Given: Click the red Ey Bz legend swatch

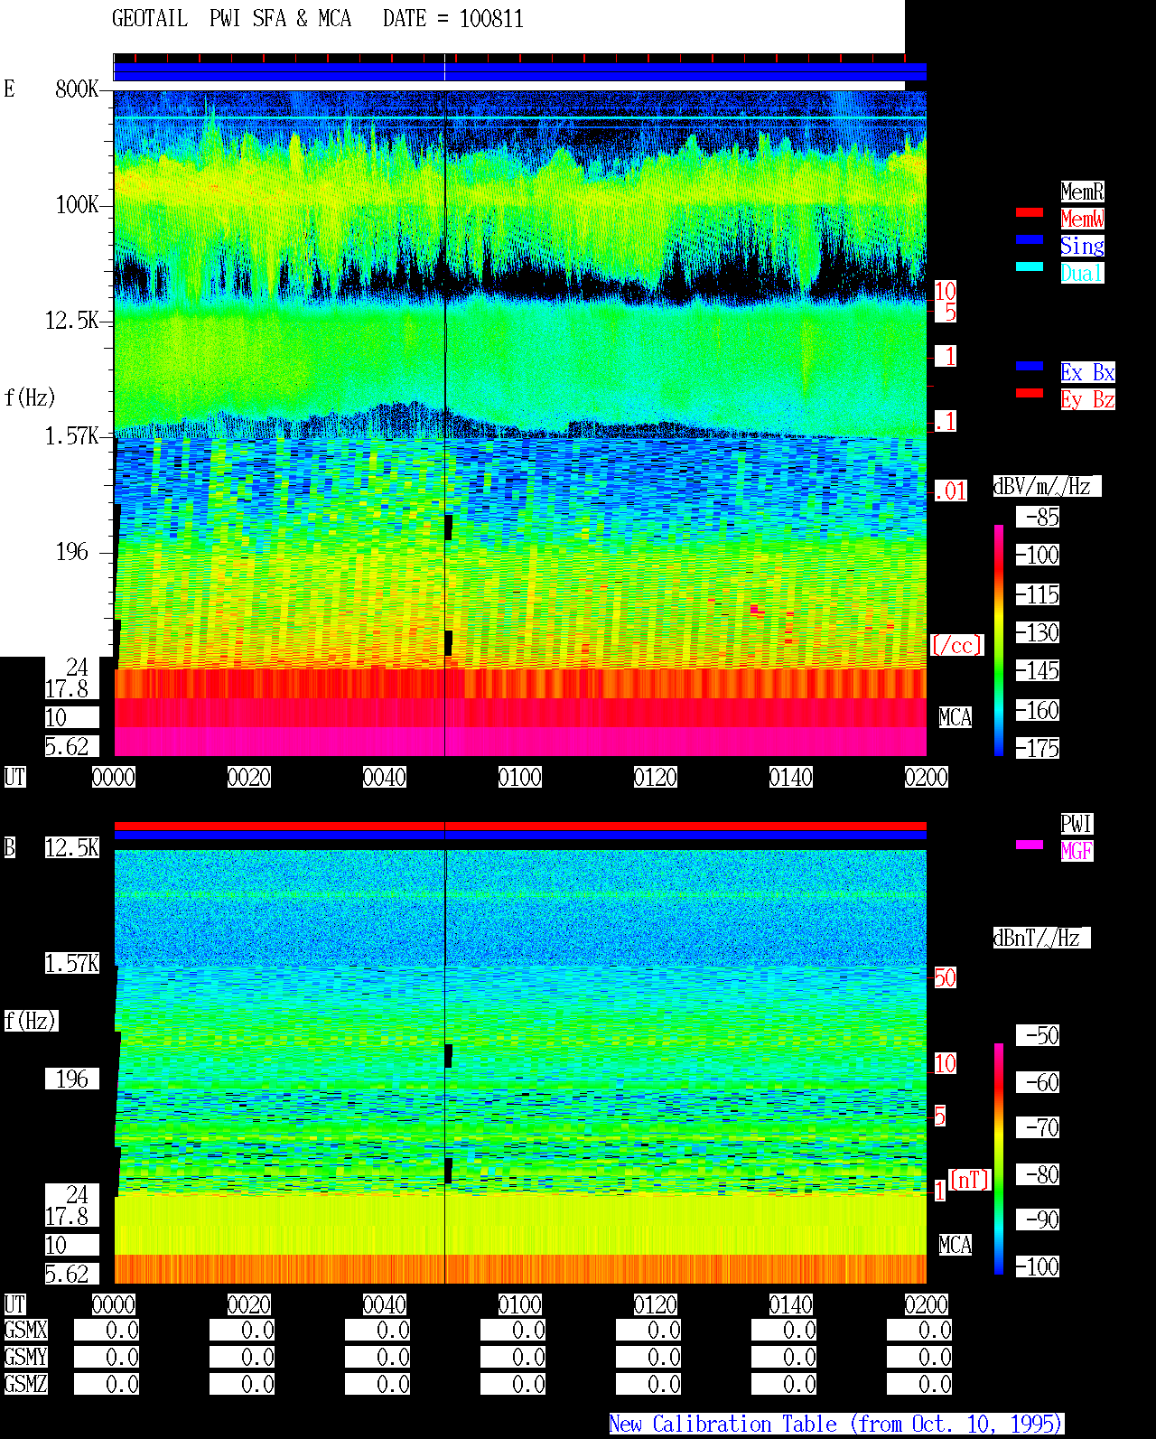Looking at the screenshot, I should (1030, 393).
